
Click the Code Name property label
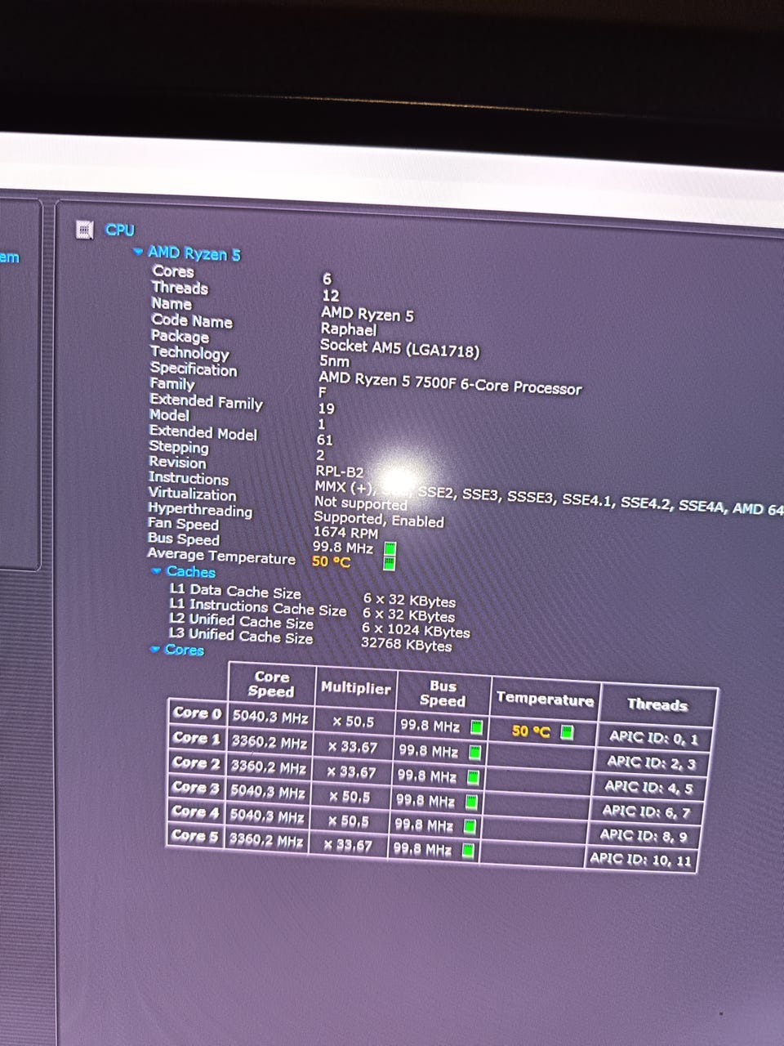point(192,320)
